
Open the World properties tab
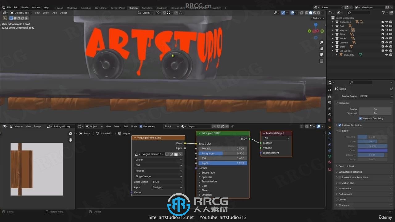330,120
